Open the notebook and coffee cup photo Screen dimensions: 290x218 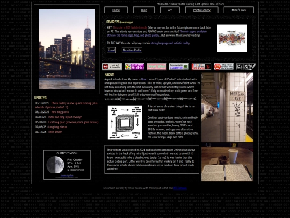coord(227,162)
